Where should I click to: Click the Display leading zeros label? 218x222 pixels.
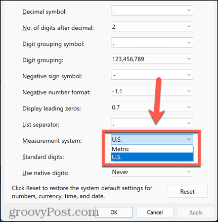coord(52,108)
